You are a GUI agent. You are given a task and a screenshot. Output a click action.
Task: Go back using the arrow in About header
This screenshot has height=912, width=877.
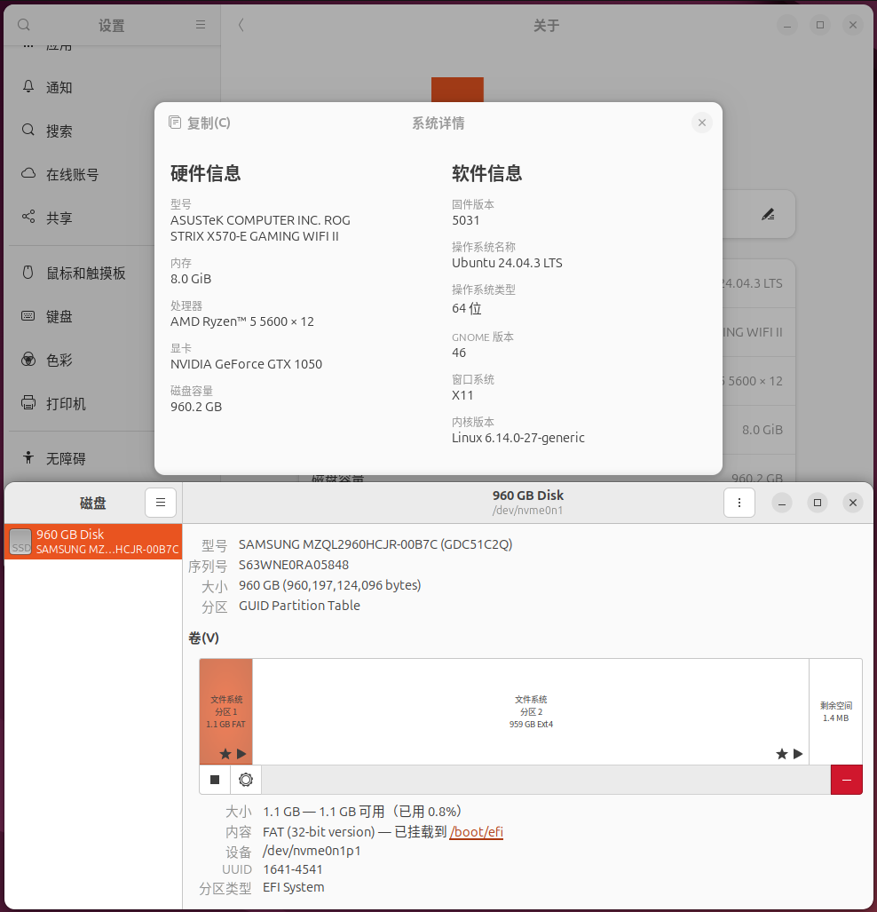coord(241,25)
